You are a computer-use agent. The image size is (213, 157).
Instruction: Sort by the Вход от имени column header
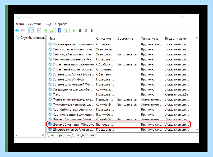click(175, 39)
